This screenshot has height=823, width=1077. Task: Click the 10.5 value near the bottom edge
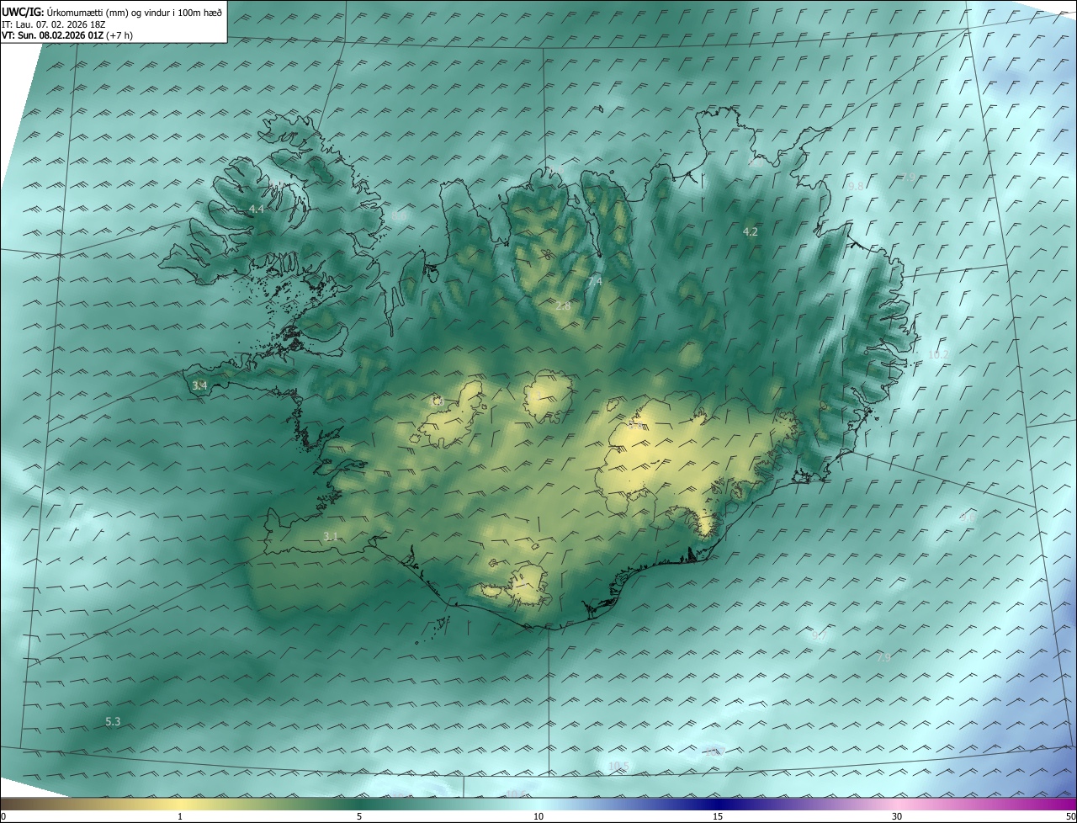coord(618,765)
